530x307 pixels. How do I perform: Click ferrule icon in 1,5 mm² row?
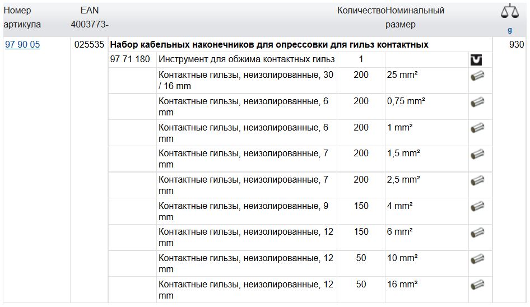pyautogui.click(x=477, y=154)
